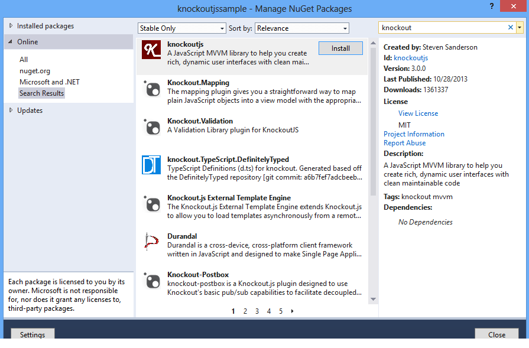Select Knockout.js External Template Engine title
The image size is (529, 348).
point(229,198)
